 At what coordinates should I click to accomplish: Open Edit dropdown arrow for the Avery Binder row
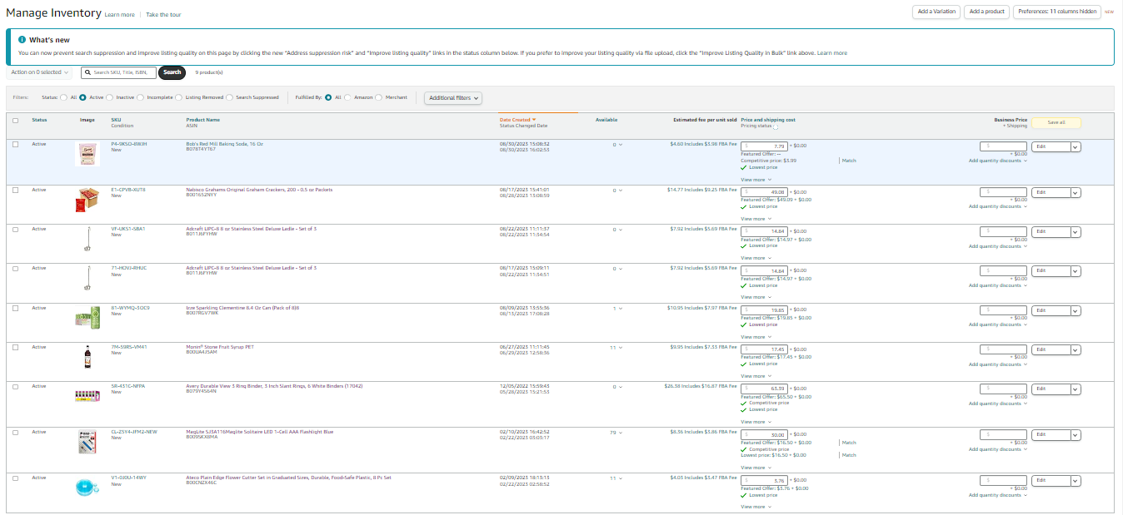point(1076,389)
